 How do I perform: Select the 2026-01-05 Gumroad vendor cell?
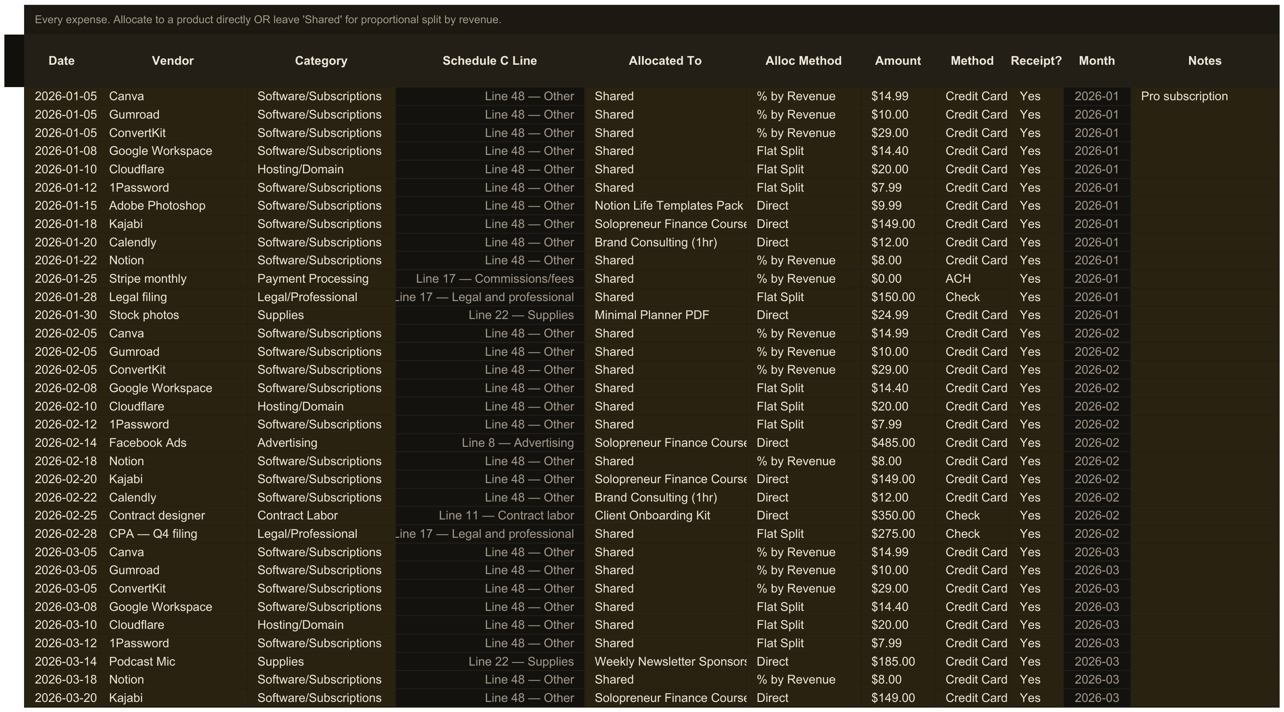pos(173,115)
